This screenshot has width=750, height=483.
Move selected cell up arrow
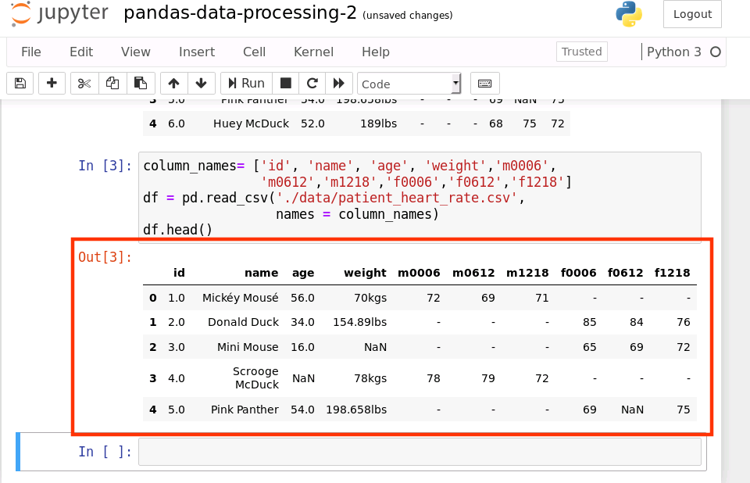pyautogui.click(x=173, y=83)
